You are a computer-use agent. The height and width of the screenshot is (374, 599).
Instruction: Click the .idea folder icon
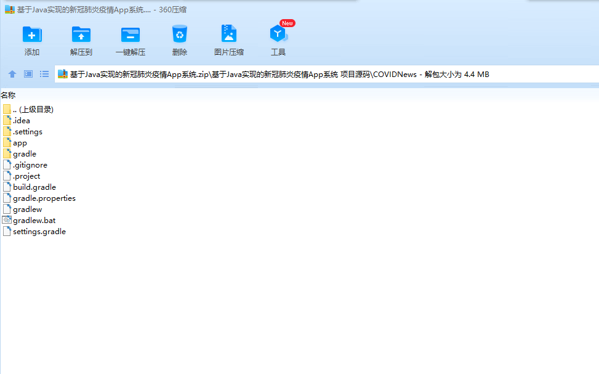(7, 121)
